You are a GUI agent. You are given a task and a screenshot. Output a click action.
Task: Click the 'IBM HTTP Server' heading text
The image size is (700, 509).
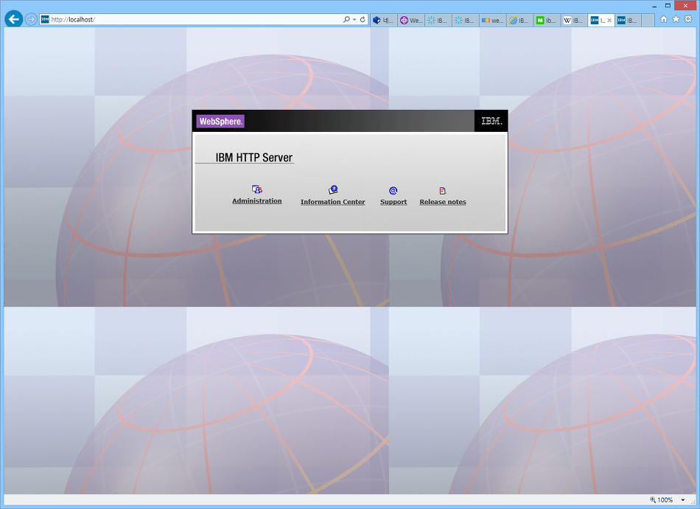(254, 158)
